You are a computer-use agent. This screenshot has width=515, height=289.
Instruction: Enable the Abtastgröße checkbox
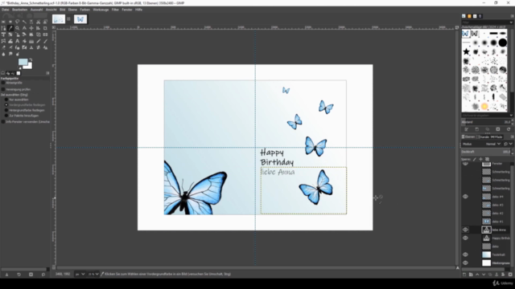[x=3, y=83]
